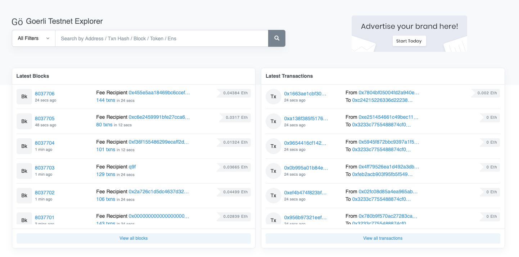Open transaction 0xef4b474f823bf
This screenshot has width=519, height=257.
coord(305,193)
